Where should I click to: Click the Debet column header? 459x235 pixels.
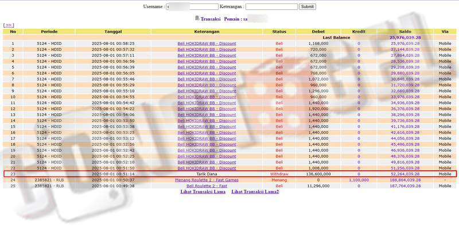click(318, 32)
